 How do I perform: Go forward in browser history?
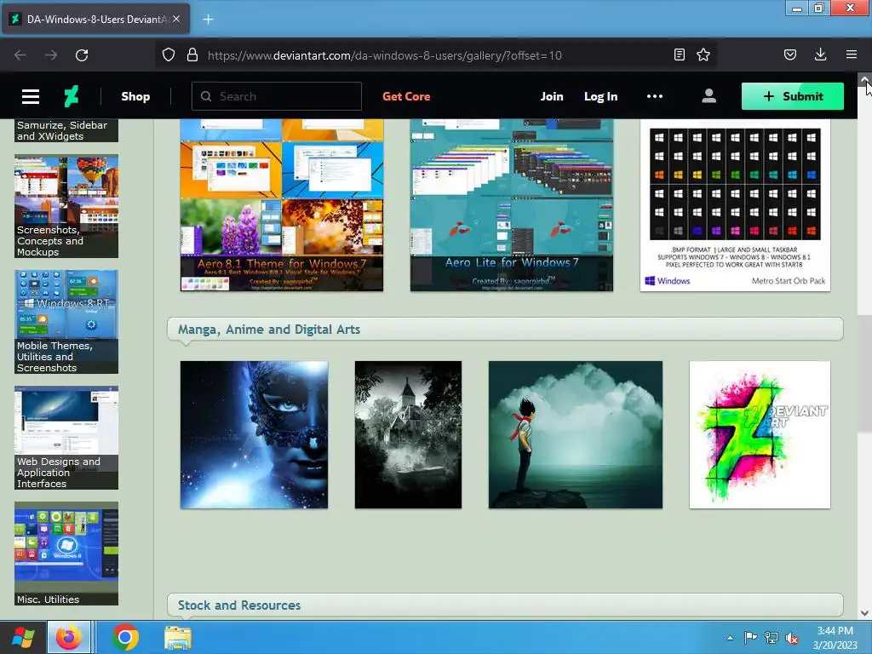pyautogui.click(x=51, y=55)
